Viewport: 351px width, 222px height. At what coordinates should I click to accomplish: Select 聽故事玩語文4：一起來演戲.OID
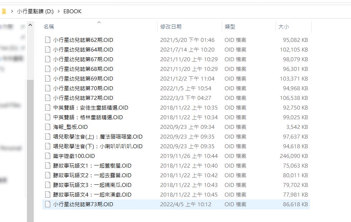[x=92, y=194]
